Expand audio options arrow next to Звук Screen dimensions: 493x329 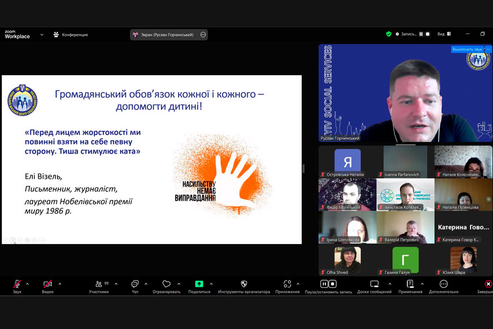point(27,284)
